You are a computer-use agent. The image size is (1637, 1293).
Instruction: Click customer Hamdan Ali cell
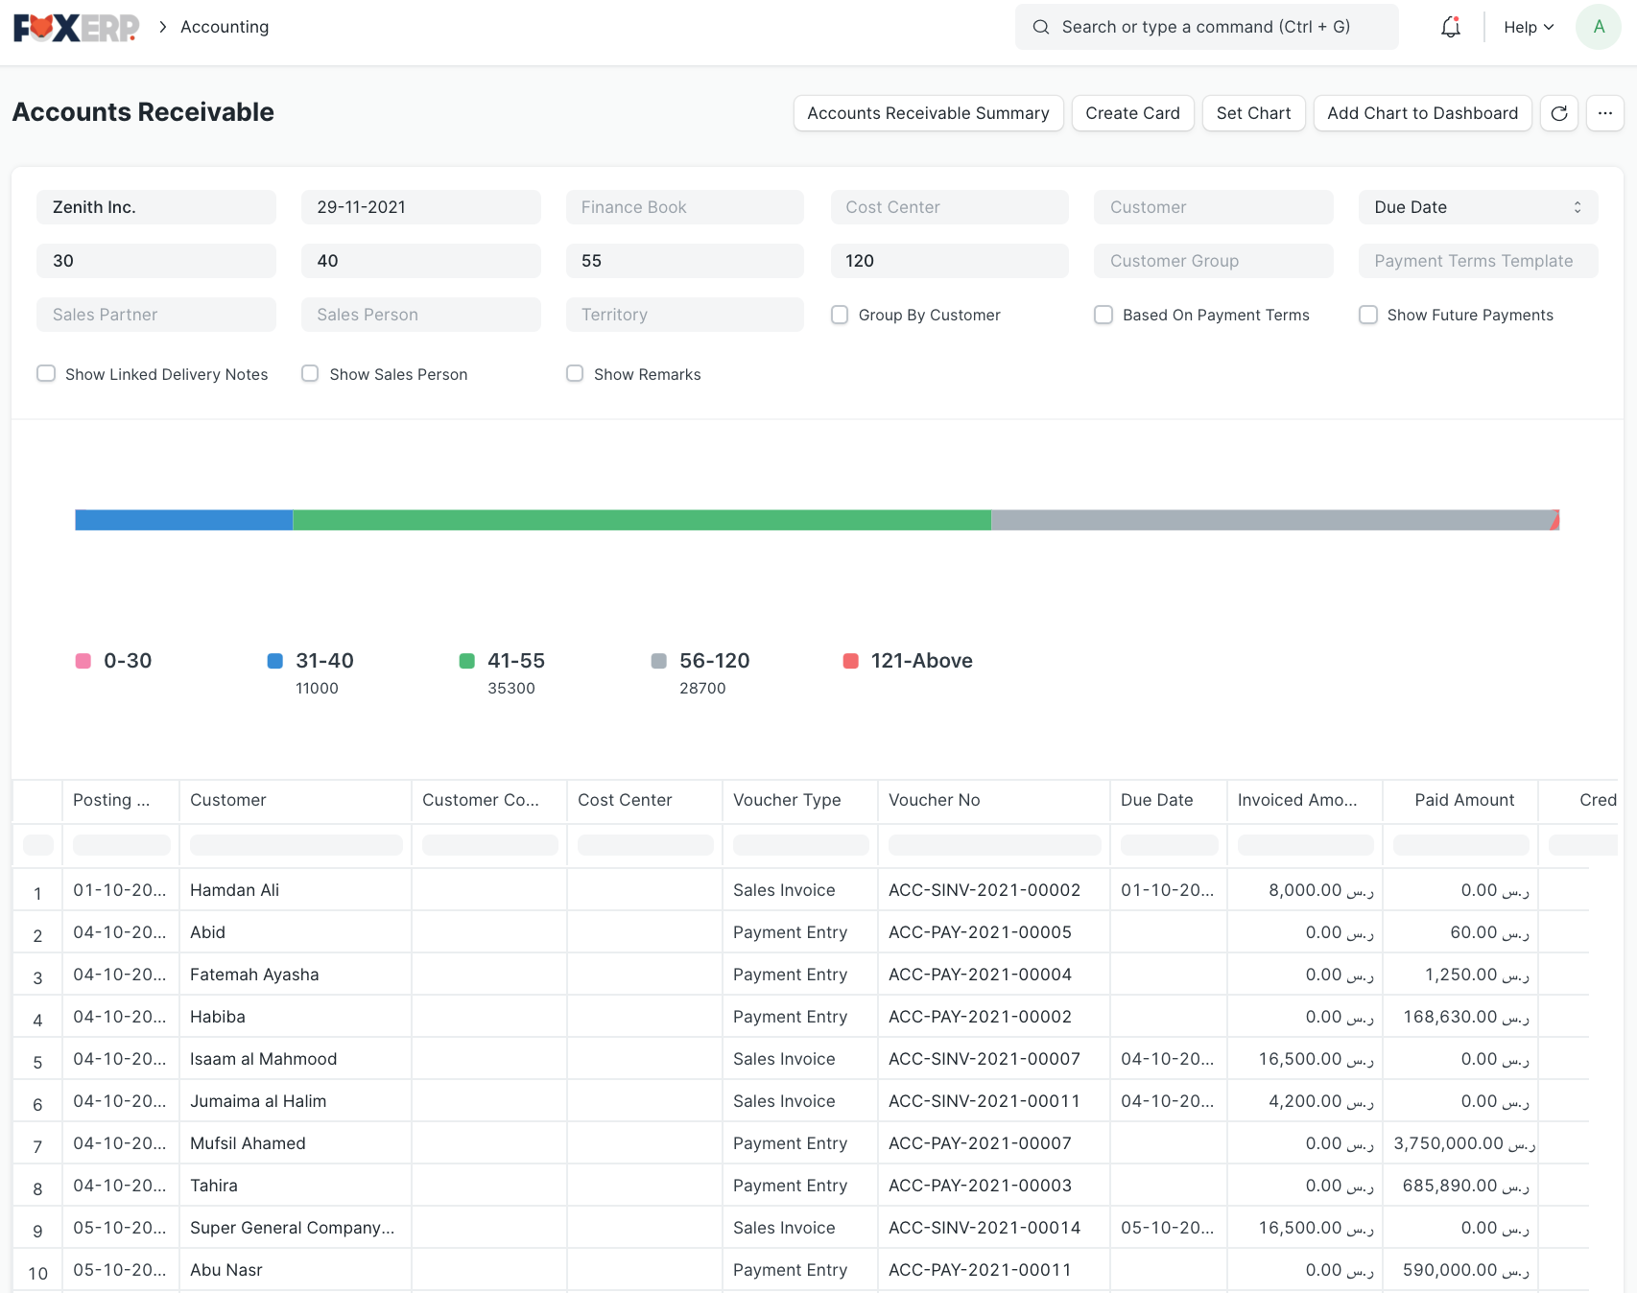point(296,890)
